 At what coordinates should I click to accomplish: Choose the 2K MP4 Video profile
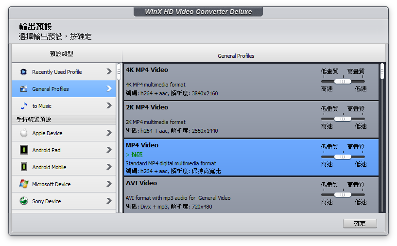(251, 120)
